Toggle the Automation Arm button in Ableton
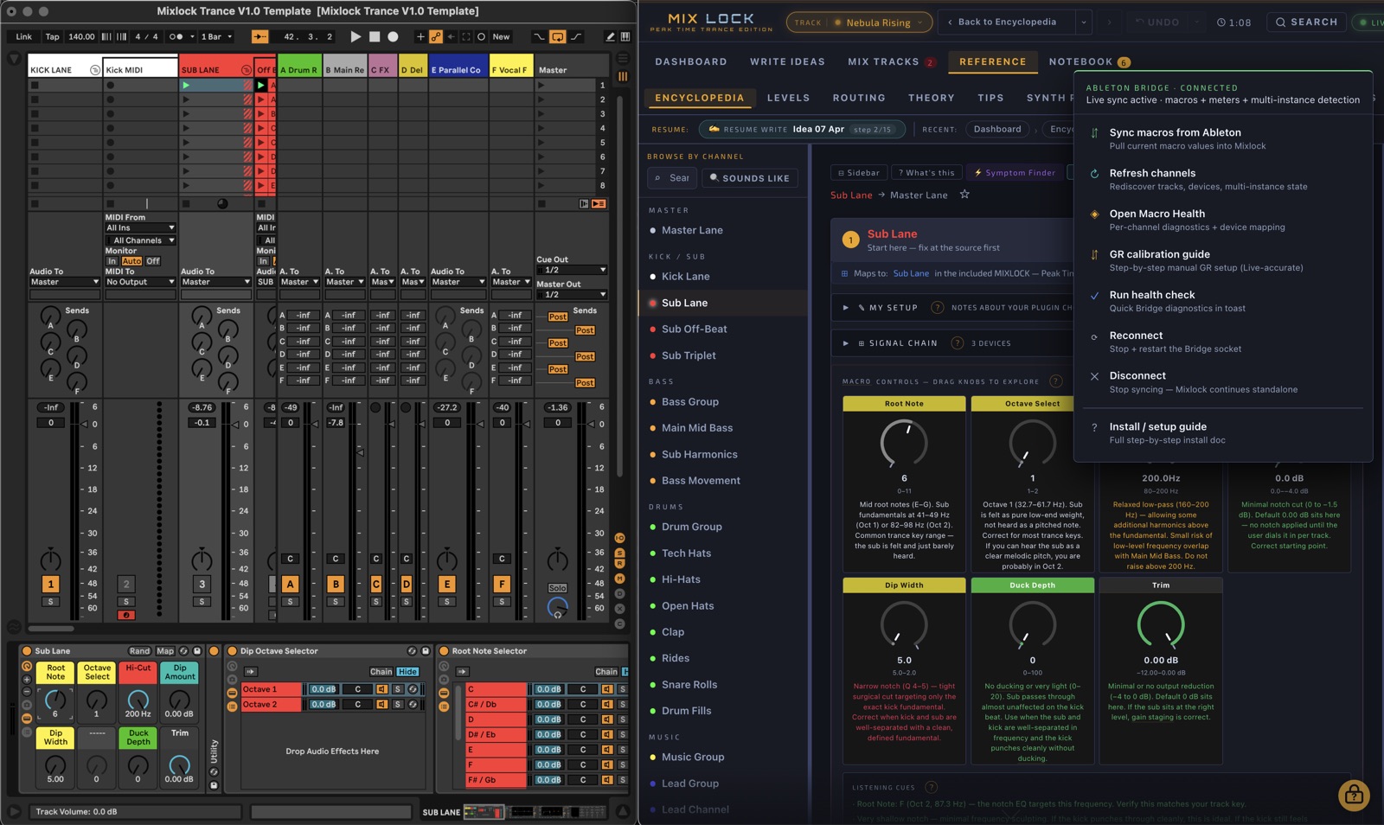Viewport: 1384px width, 825px height. [436, 37]
